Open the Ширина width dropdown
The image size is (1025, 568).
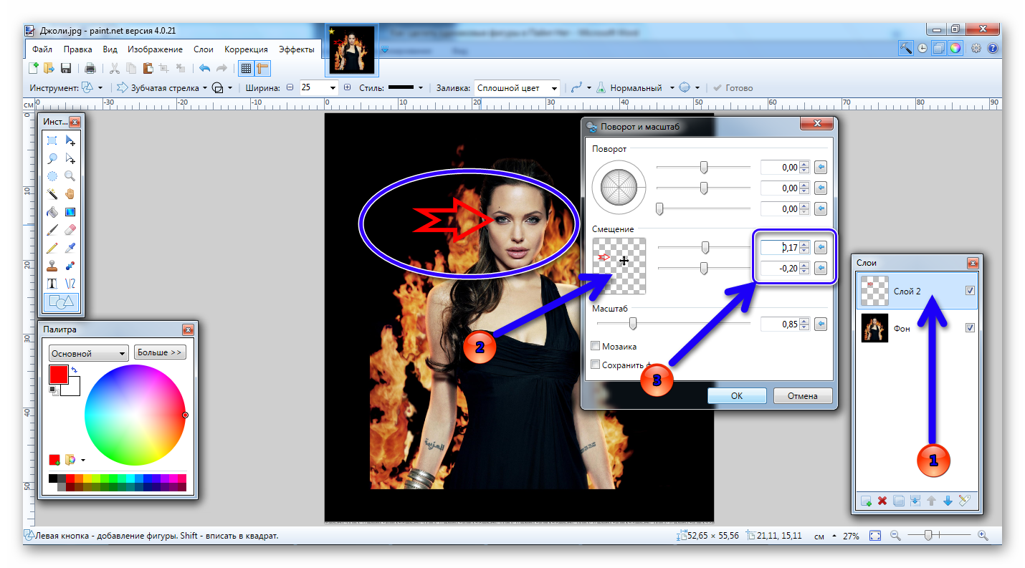pyautogui.click(x=333, y=88)
